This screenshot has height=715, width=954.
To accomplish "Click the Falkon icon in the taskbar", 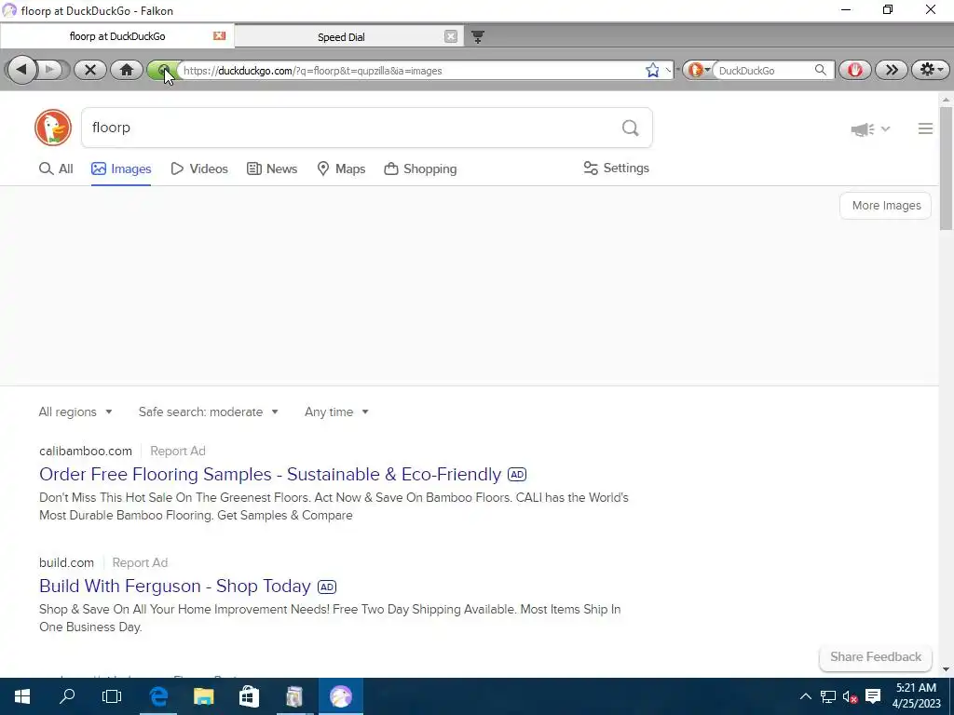I will pyautogui.click(x=341, y=696).
